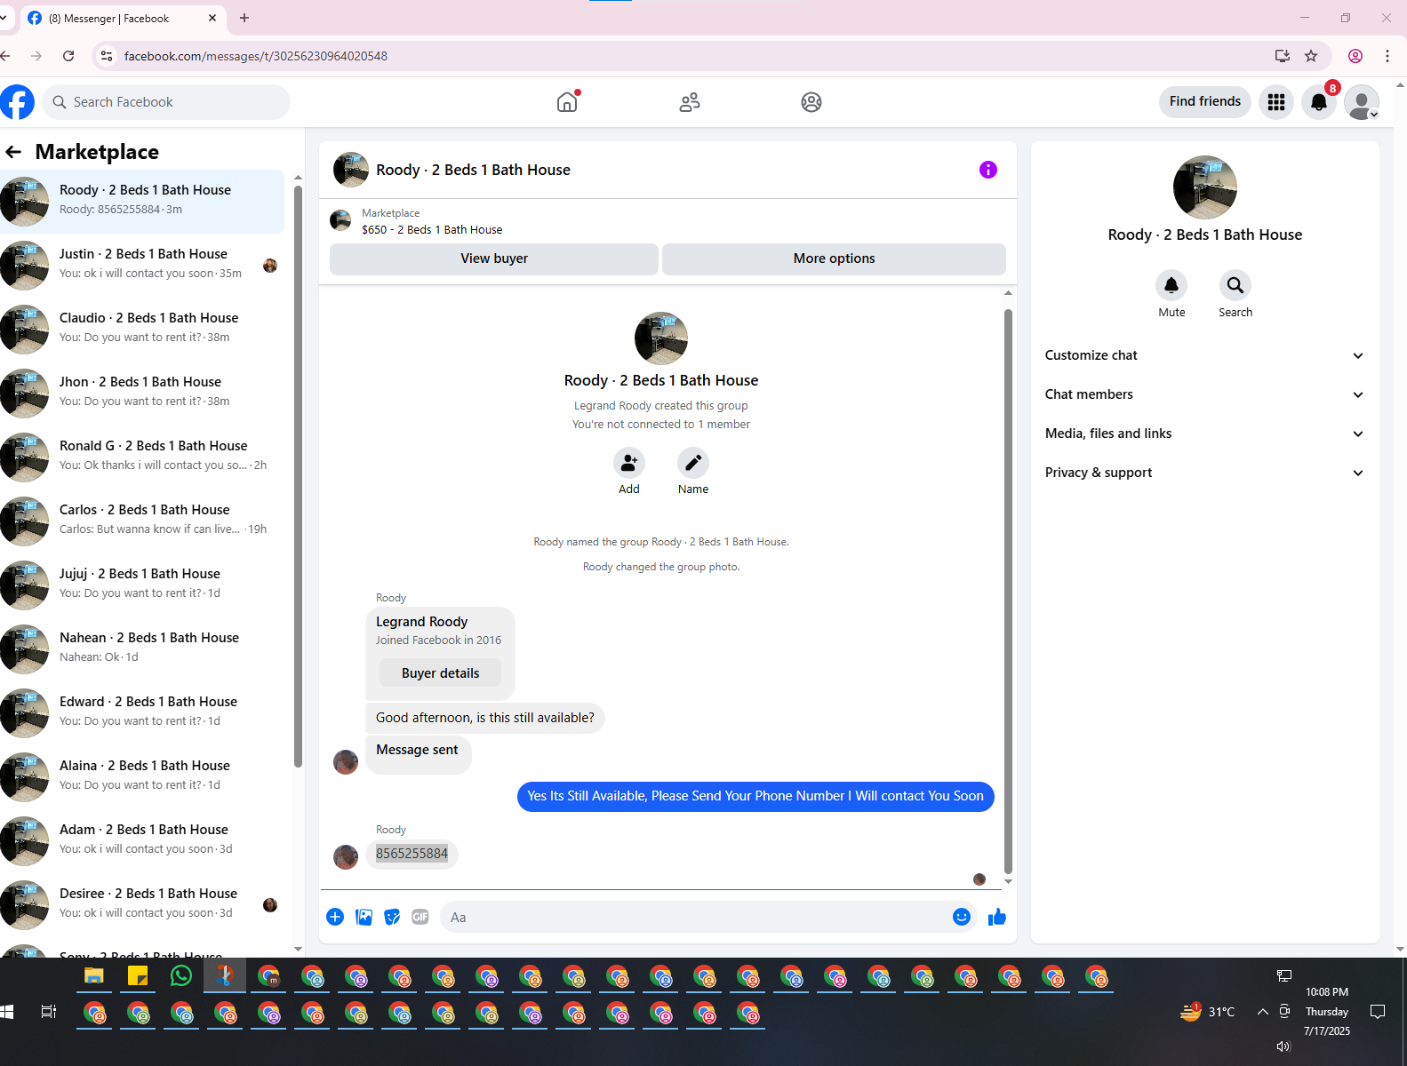Screen dimensions: 1407x1066
Task: Select the Messenger Facebook browser tab
Action: click(122, 19)
